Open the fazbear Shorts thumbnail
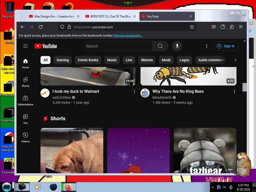Viewport: 256px width, 192px height. tap(205, 150)
